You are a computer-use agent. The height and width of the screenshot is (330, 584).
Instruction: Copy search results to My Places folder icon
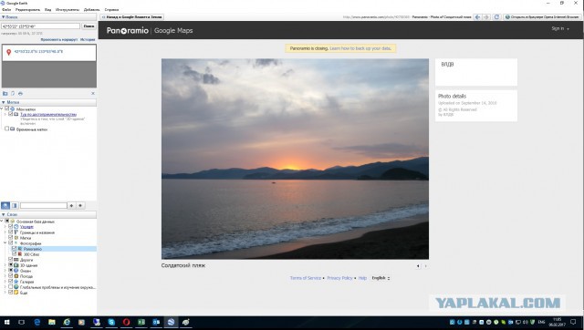click(x=5, y=93)
